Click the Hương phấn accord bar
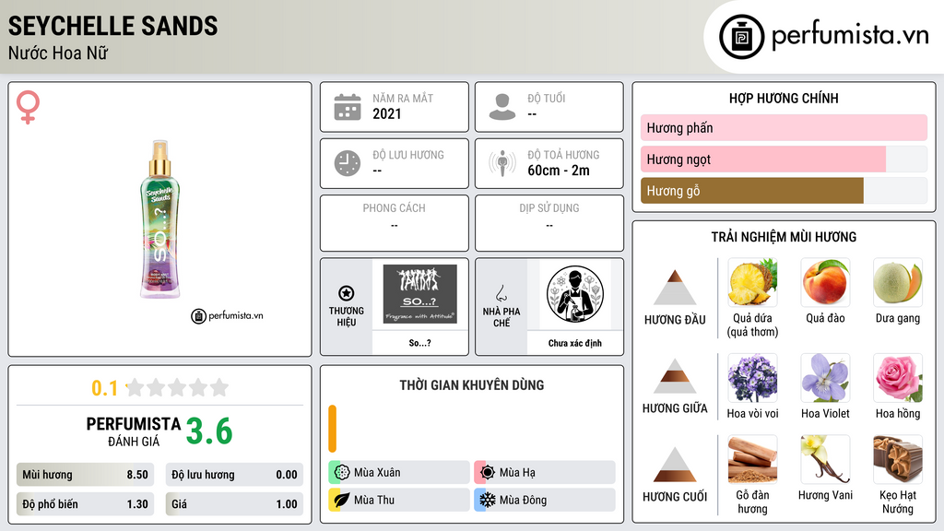The image size is (944, 531). coord(784,127)
